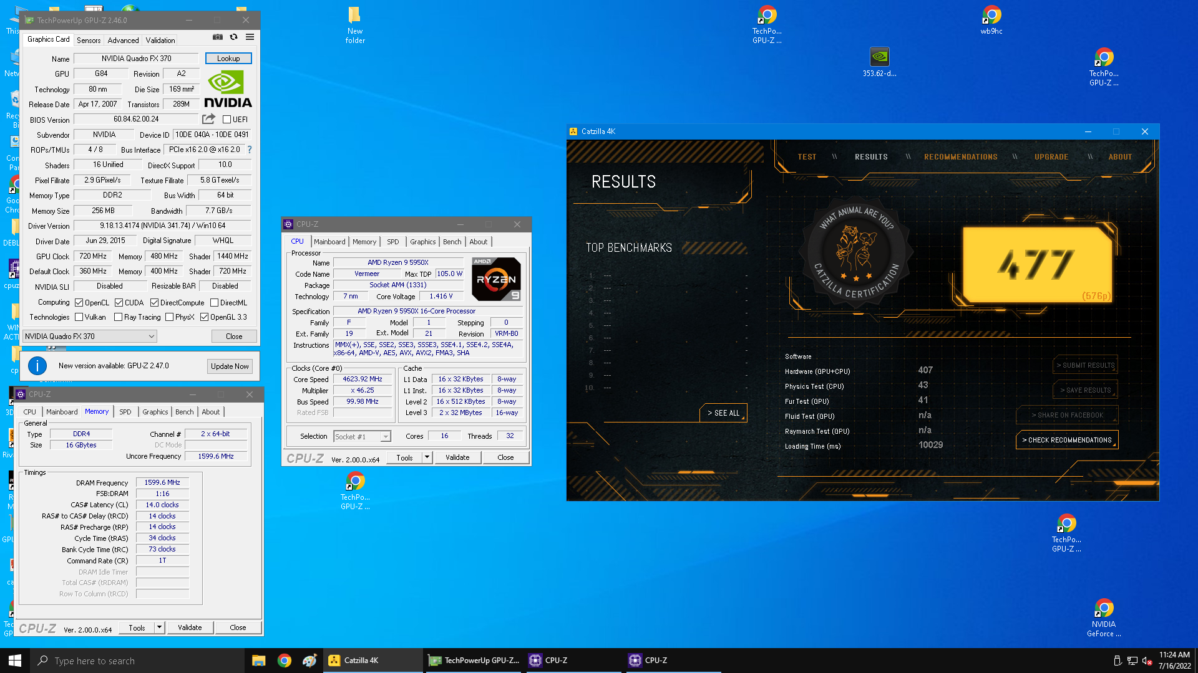This screenshot has width=1198, height=673.
Task: Switch to the Advanced tab in GPU-Z
Action: [x=123, y=41]
